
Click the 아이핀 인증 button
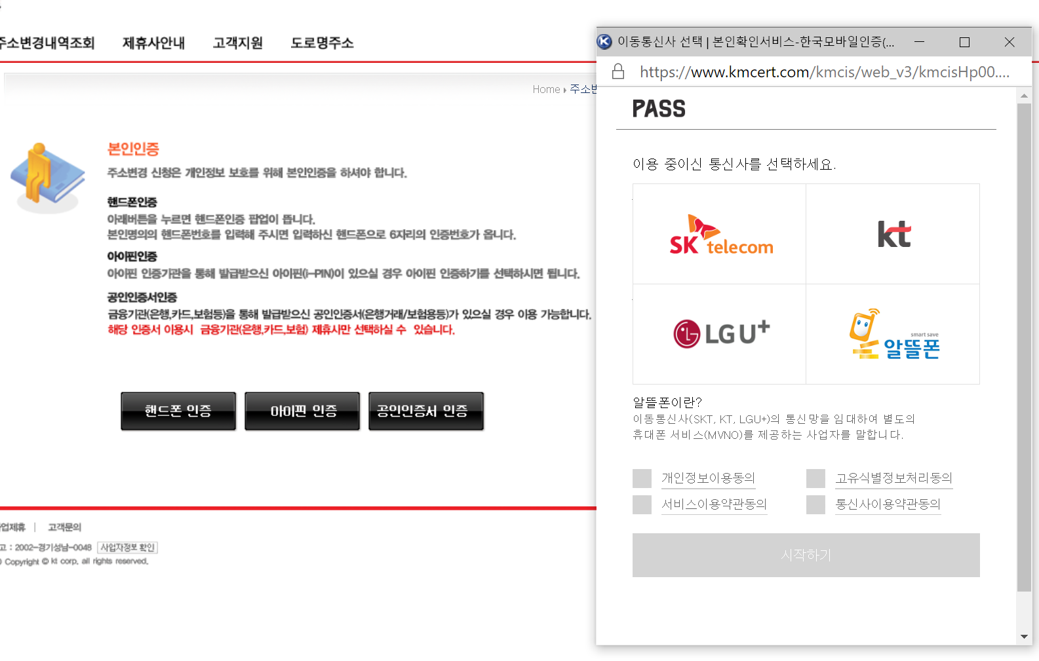pos(302,411)
